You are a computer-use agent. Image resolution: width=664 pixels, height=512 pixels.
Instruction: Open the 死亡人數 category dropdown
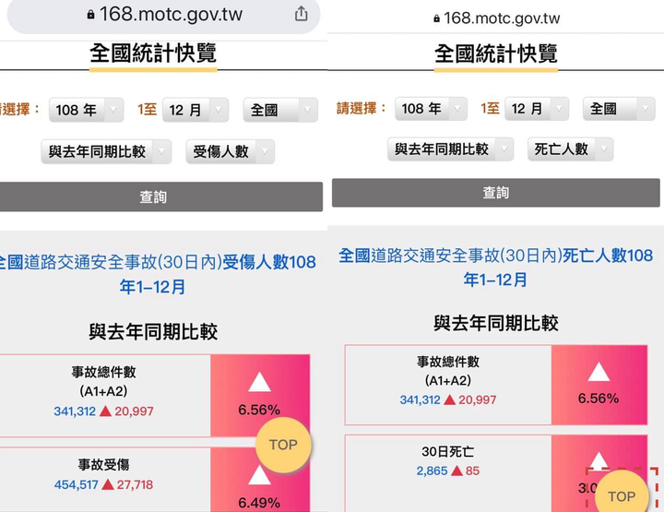[x=570, y=149]
